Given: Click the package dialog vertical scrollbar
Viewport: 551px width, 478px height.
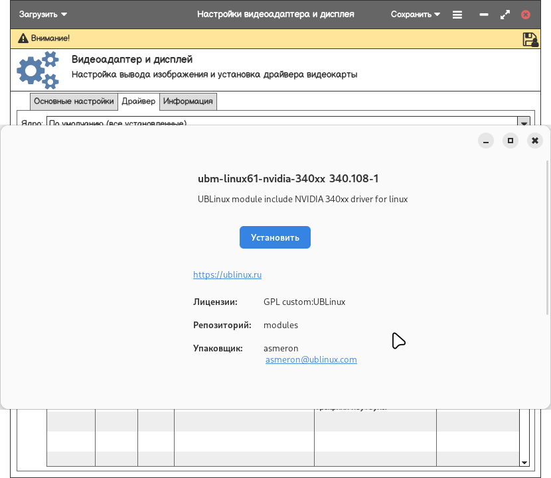Looking at the screenshot, I should click(548, 237).
